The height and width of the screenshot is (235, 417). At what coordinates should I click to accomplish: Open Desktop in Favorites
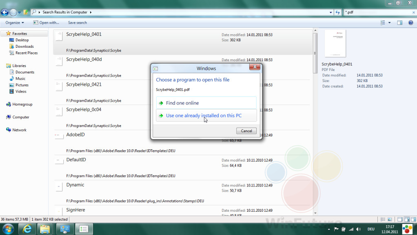click(x=22, y=40)
